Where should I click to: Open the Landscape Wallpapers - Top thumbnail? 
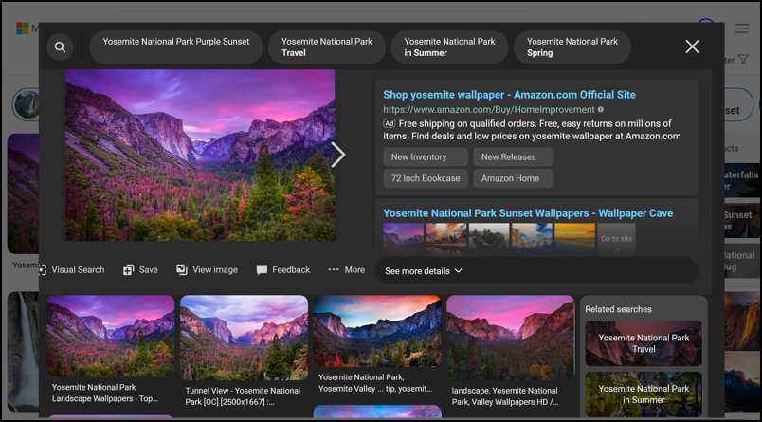[111, 336]
